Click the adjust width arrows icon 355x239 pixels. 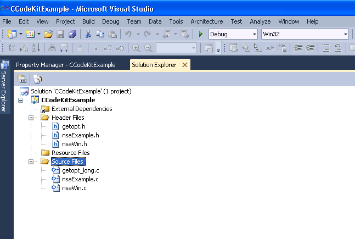click(64, 48)
